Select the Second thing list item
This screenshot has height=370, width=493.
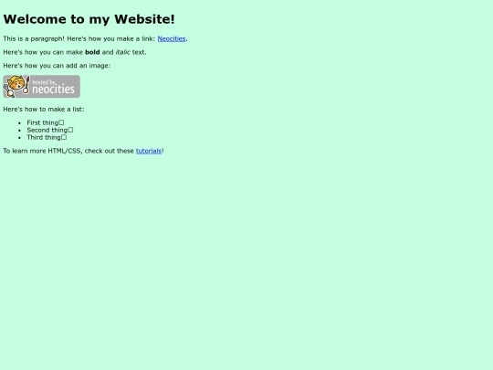[50, 130]
